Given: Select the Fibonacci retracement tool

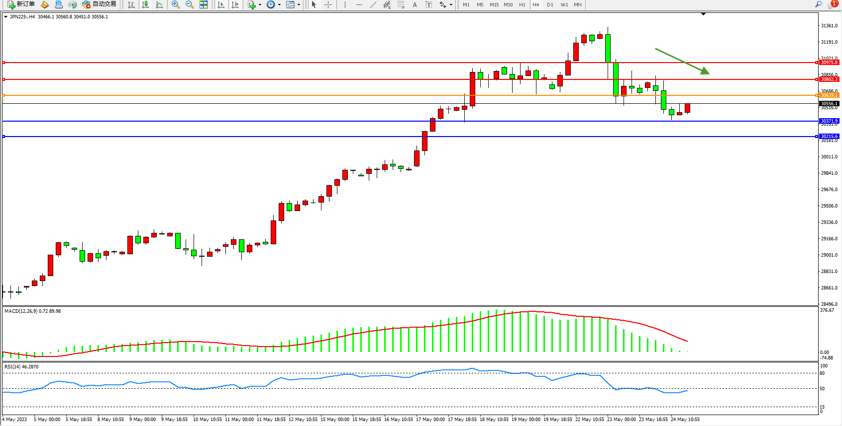Looking at the screenshot, I should (401, 4).
